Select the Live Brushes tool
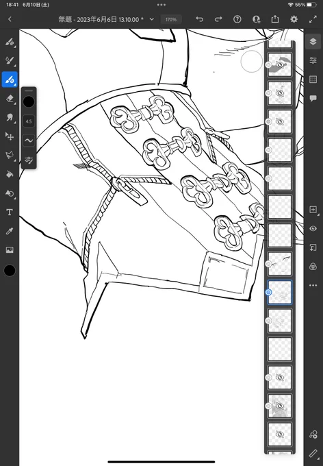The width and height of the screenshot is (323, 466). [x=10, y=60]
